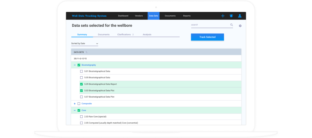Switch to the Analysis tab

point(147,35)
